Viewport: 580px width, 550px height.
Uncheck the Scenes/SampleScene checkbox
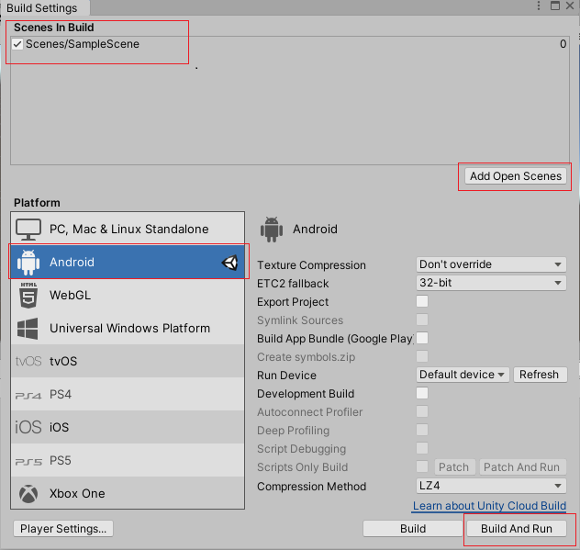coord(17,44)
